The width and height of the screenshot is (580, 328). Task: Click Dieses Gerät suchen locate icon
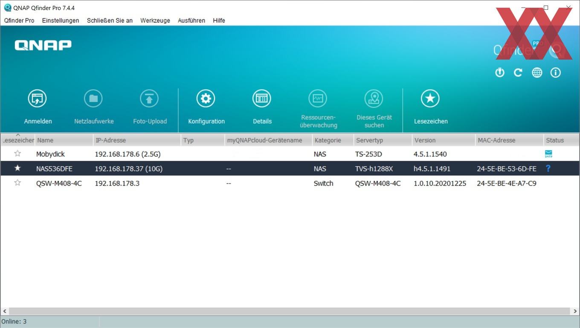(x=374, y=99)
